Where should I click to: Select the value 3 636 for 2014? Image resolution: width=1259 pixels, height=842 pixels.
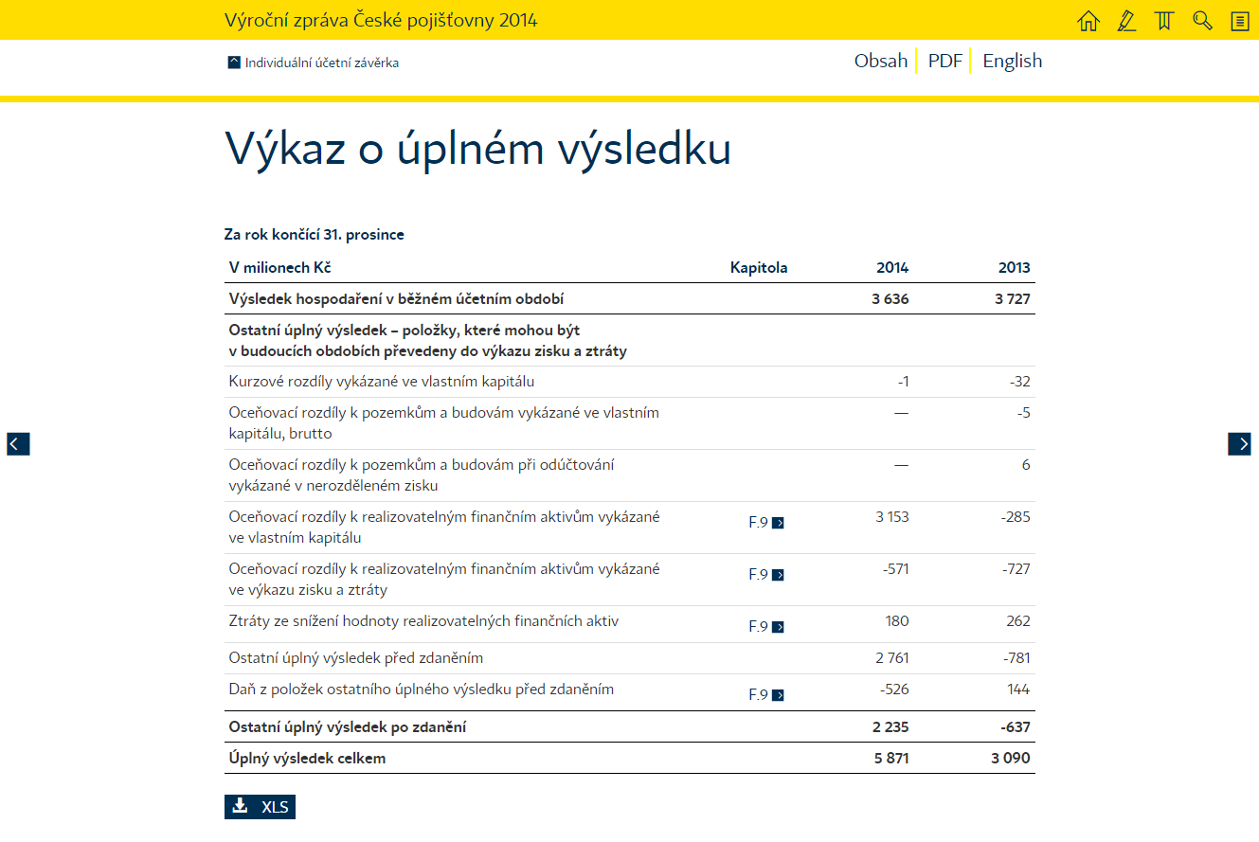[890, 299]
